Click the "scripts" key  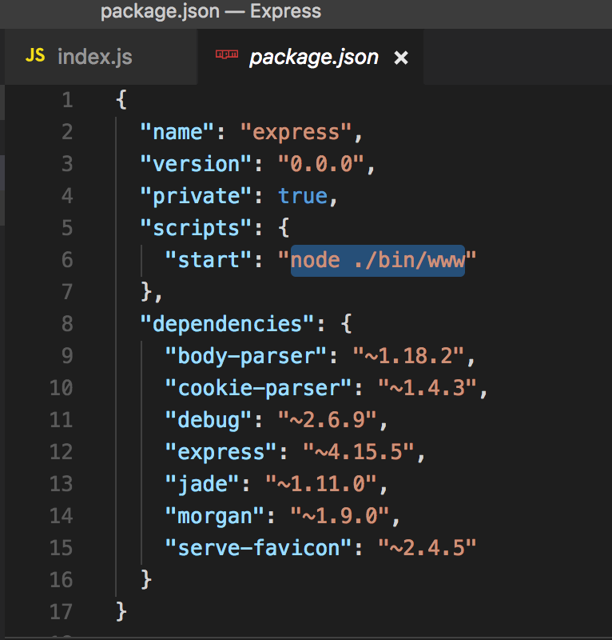point(196,228)
